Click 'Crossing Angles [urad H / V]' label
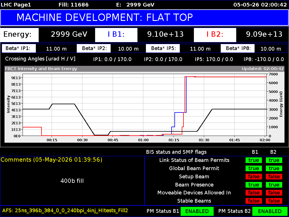Screen dimensions: 289x217 [x=40, y=59]
